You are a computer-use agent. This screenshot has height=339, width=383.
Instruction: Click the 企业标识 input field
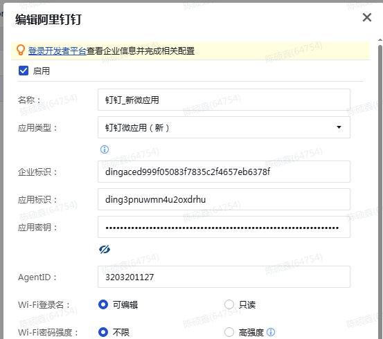click(x=224, y=172)
